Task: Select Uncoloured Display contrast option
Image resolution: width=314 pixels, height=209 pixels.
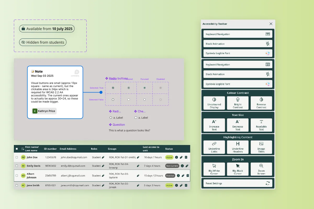Action: (x=214, y=103)
